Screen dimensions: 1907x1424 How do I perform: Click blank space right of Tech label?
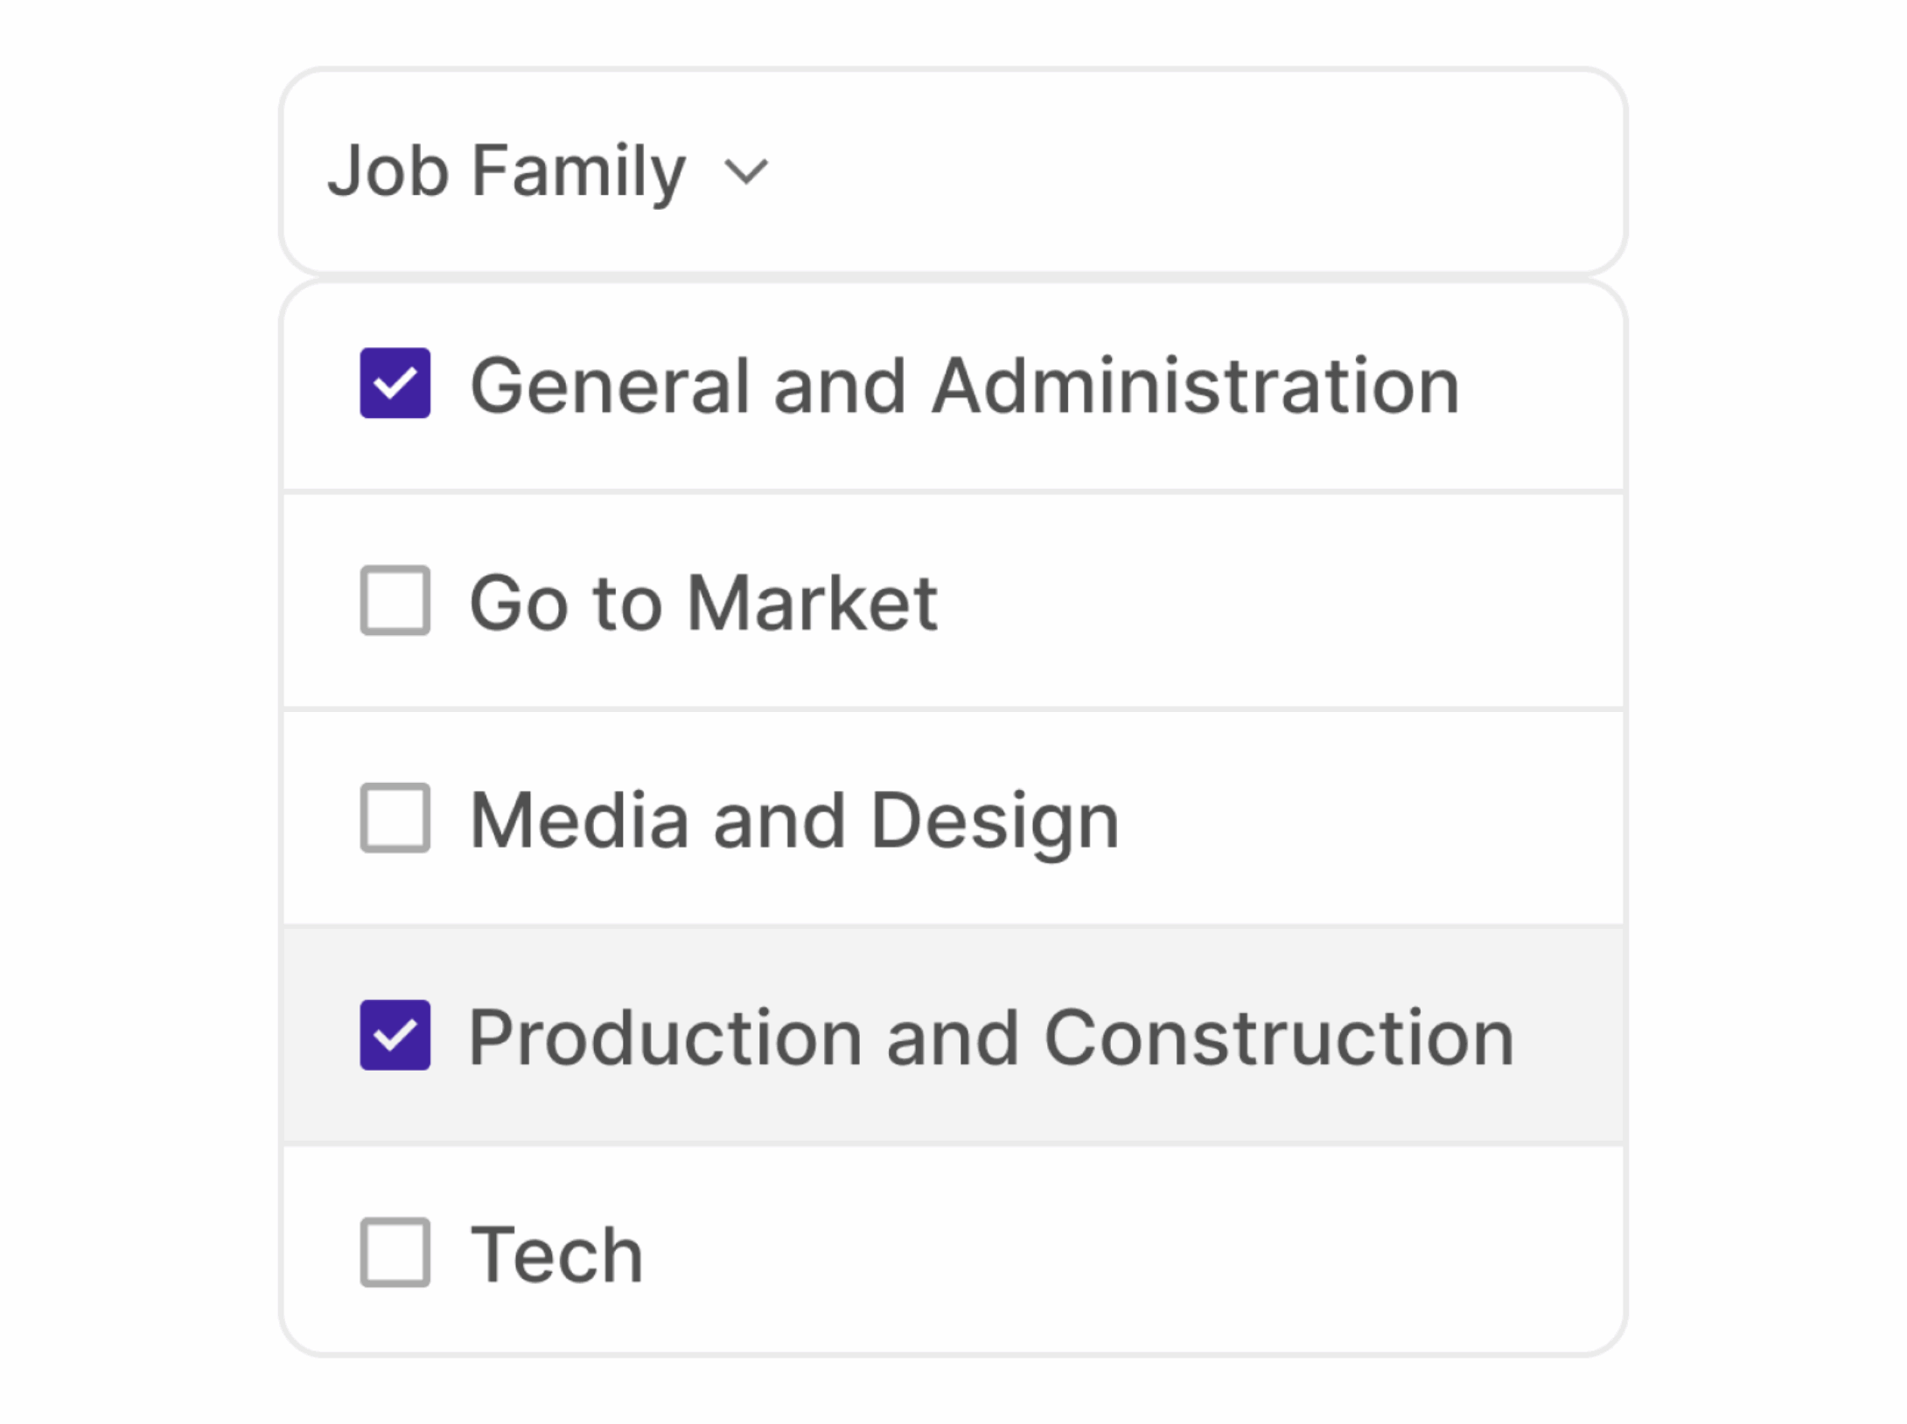coord(1137,1253)
